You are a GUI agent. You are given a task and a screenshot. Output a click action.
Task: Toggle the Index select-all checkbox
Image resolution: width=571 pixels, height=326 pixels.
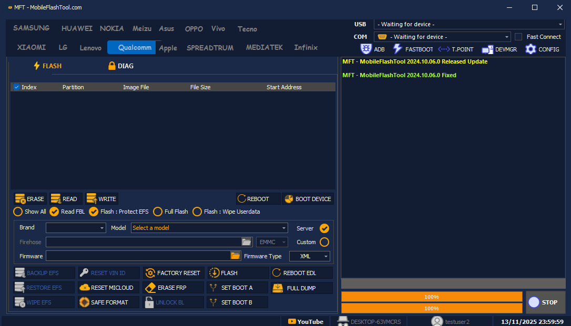click(x=16, y=87)
